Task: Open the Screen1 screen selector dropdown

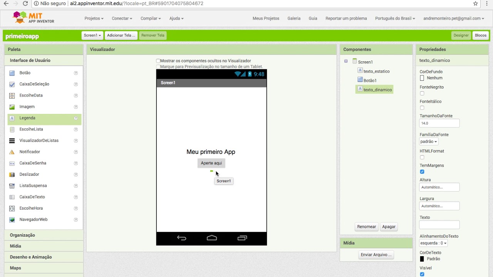Action: coord(92,35)
